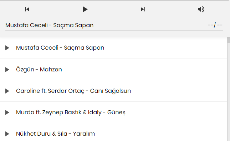The height and width of the screenshot is (141, 230).
Task: Start playback with the main play button
Action: pyautogui.click(x=85, y=9)
